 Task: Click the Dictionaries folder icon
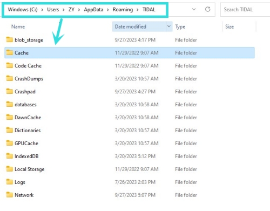[x=10, y=130]
